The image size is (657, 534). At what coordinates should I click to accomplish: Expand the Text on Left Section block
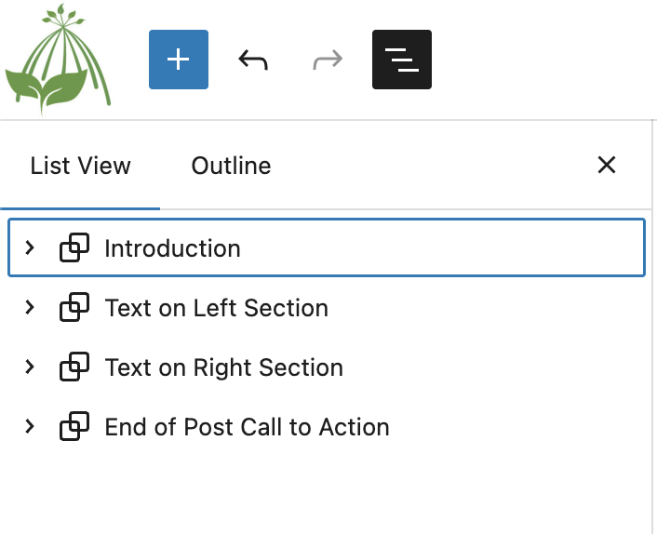pos(30,308)
